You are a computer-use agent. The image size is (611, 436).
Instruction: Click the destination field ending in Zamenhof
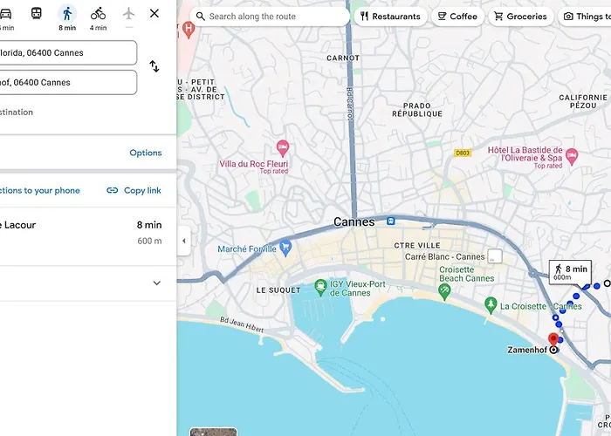66,83
